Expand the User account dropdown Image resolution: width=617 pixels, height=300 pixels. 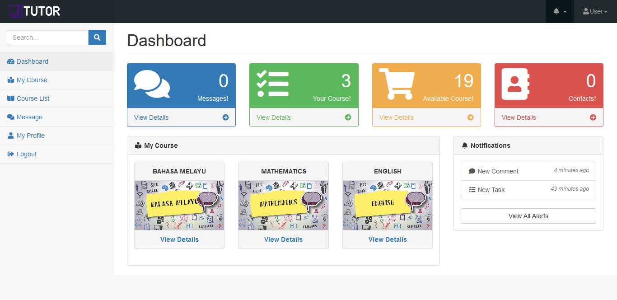click(x=595, y=11)
